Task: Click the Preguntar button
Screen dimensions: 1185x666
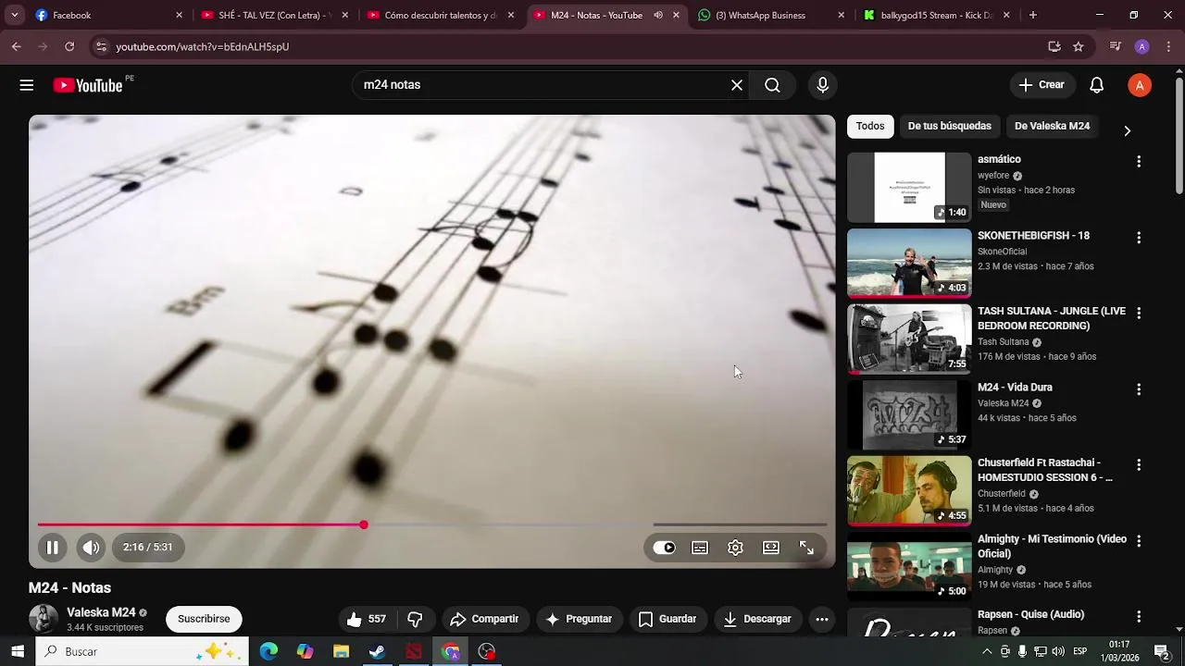Action: [579, 619]
